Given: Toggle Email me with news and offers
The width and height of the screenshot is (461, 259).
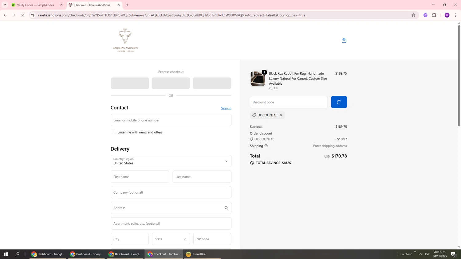Looking at the screenshot, I should pos(113,132).
